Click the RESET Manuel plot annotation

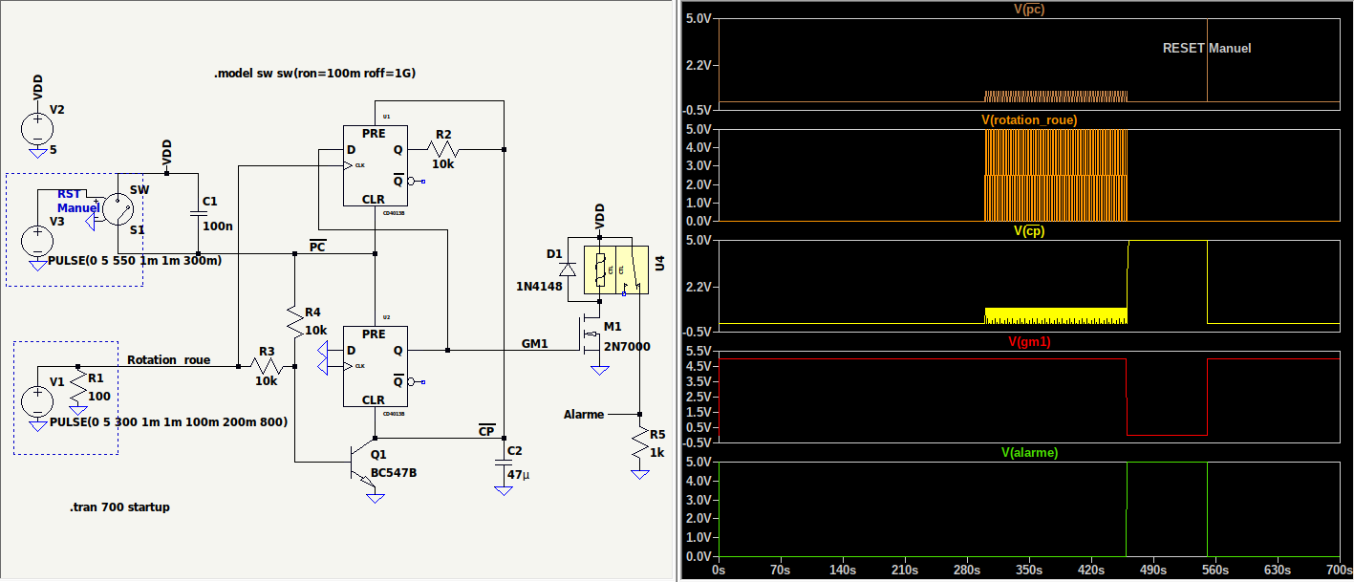click(x=1207, y=48)
